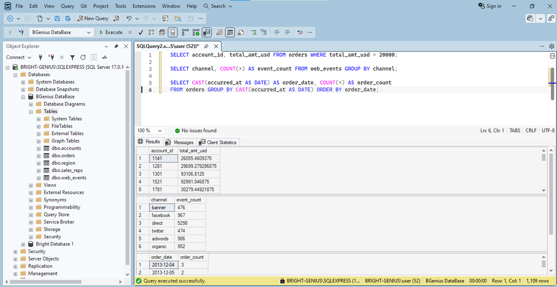
Task: Toggle Include Actual Execution Plan
Action: point(184,33)
